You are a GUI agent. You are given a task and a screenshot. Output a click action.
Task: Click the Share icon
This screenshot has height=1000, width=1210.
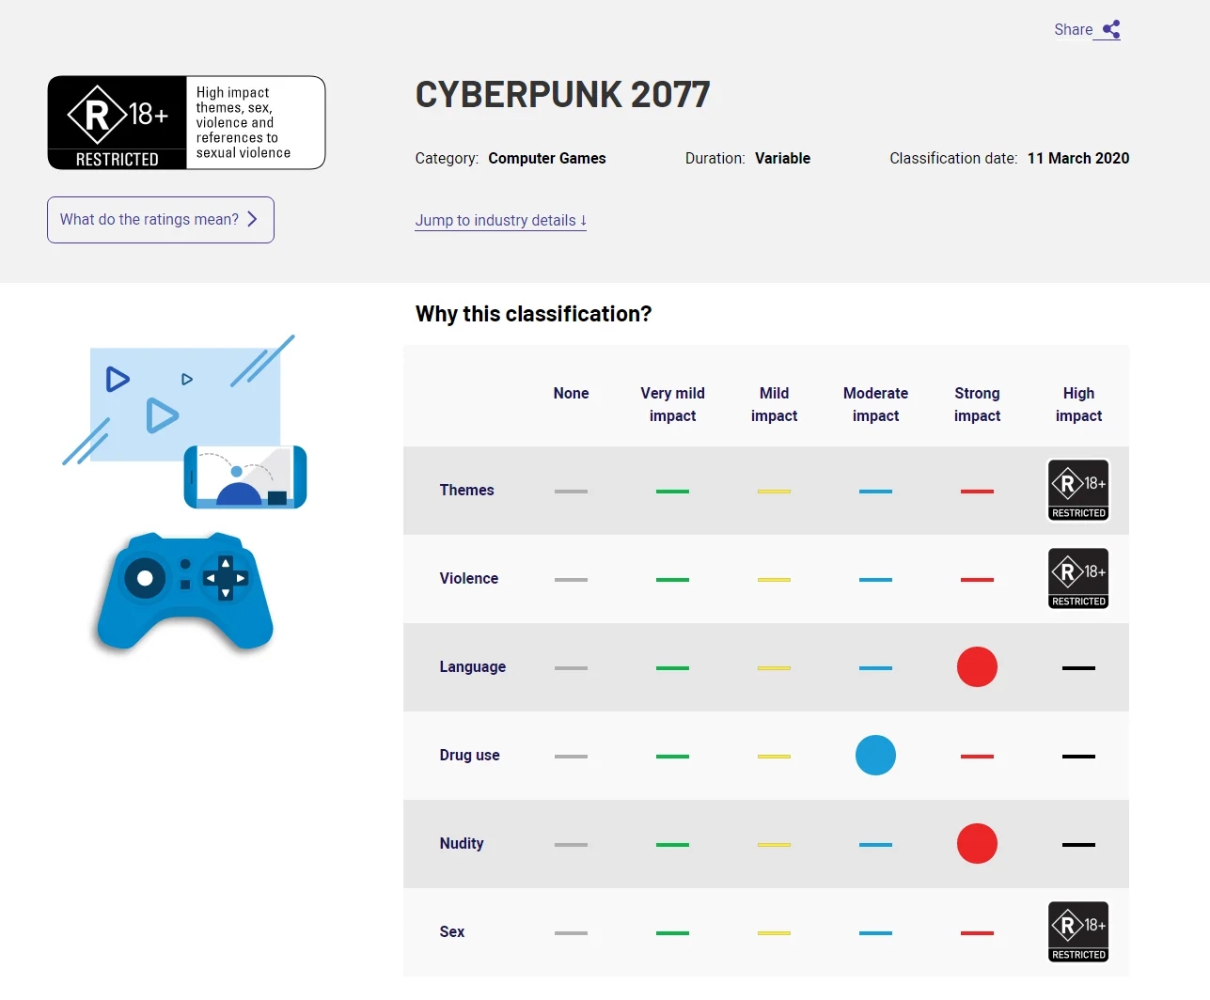coord(1111,29)
